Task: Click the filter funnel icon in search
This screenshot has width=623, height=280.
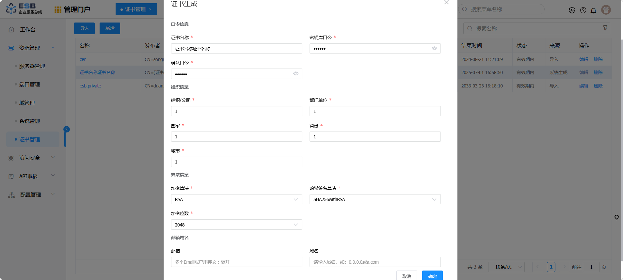Action: (605, 28)
